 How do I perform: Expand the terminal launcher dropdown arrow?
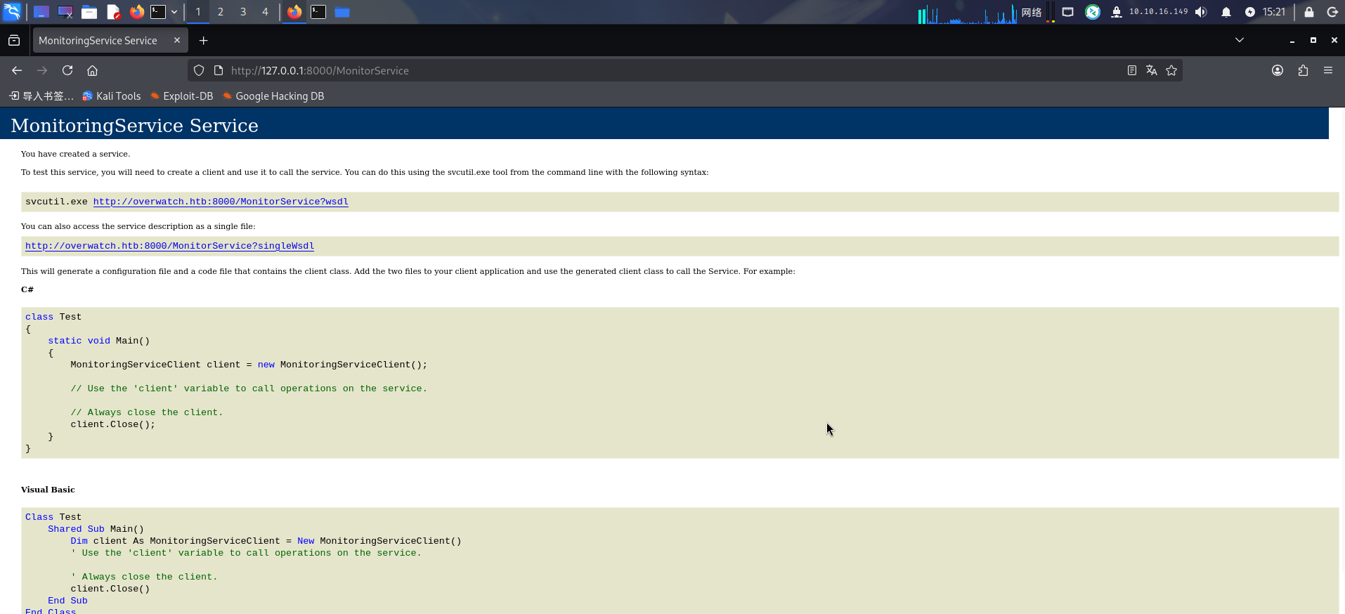coord(174,12)
